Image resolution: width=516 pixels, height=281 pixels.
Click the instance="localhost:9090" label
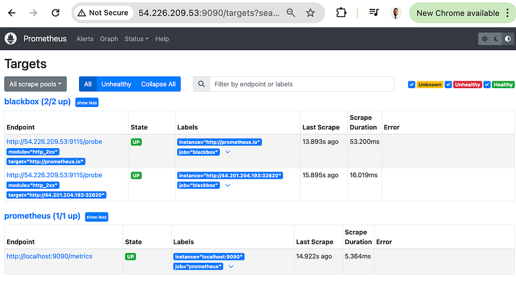[x=209, y=256]
